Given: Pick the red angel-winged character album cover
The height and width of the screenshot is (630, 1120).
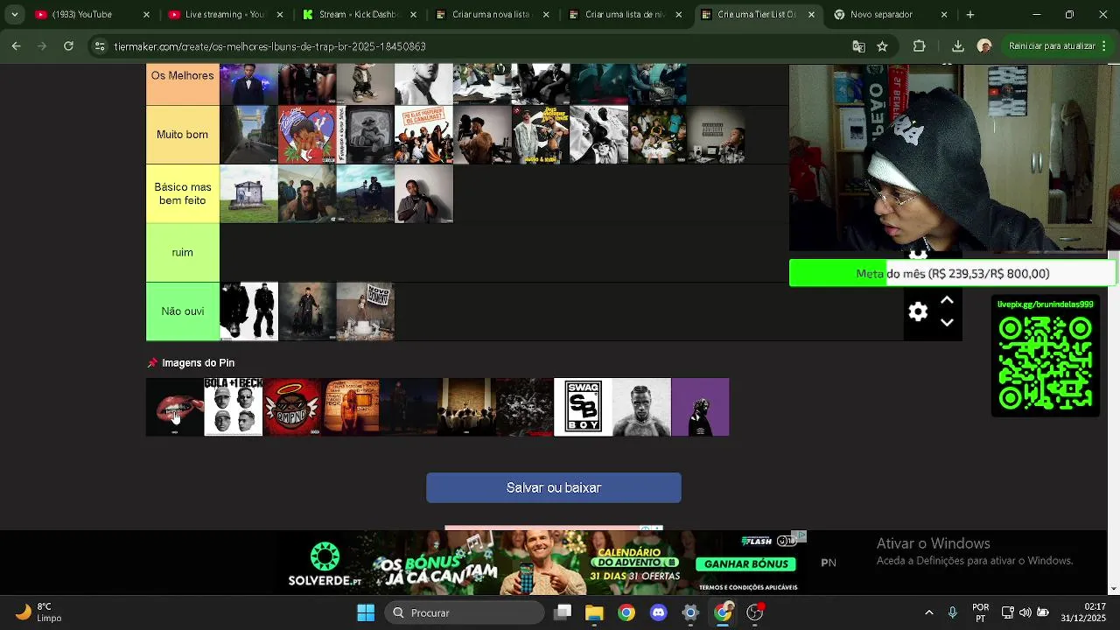Looking at the screenshot, I should [291, 407].
